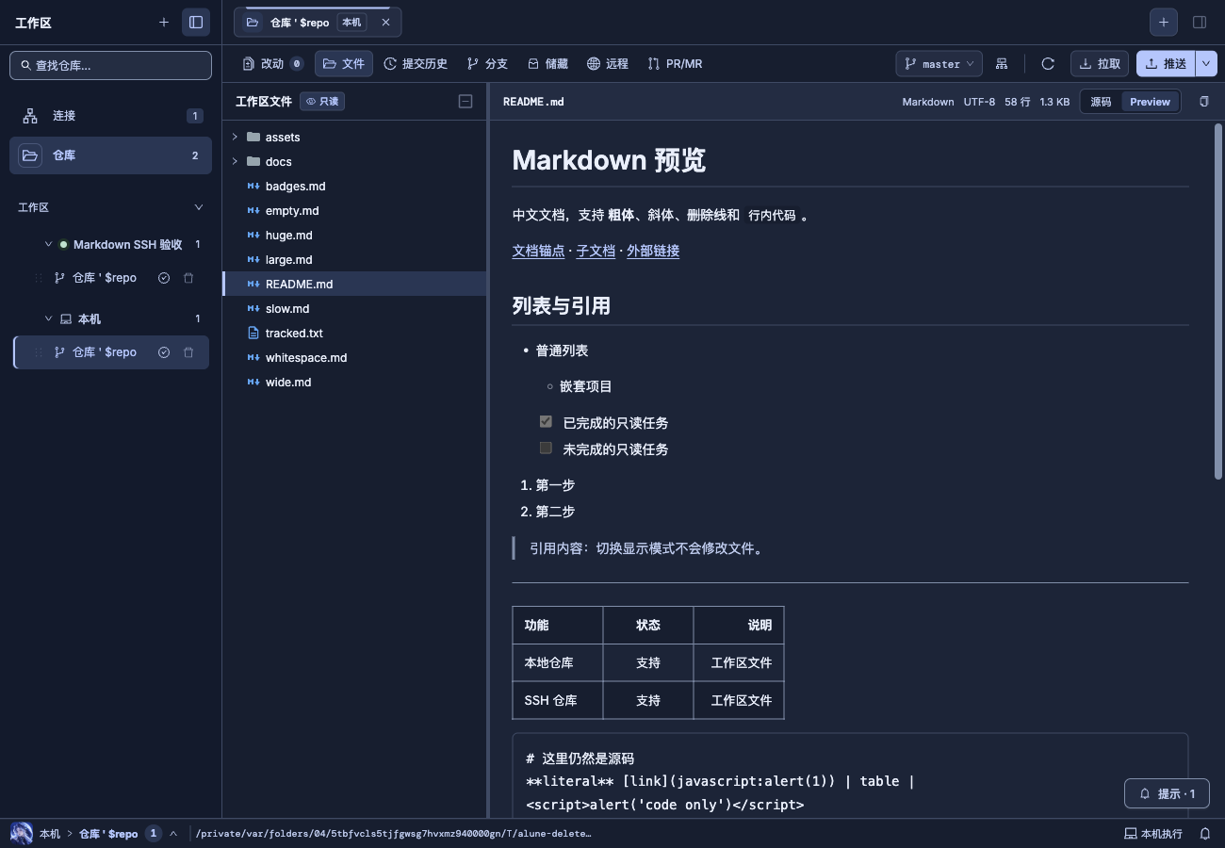The image size is (1225, 848).
Task: Select README.md in file list
Action: coord(355,284)
